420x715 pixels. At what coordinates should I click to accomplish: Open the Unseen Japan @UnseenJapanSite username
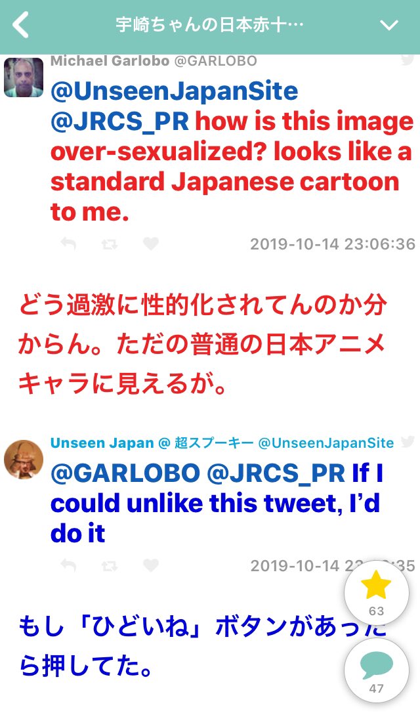(222, 443)
